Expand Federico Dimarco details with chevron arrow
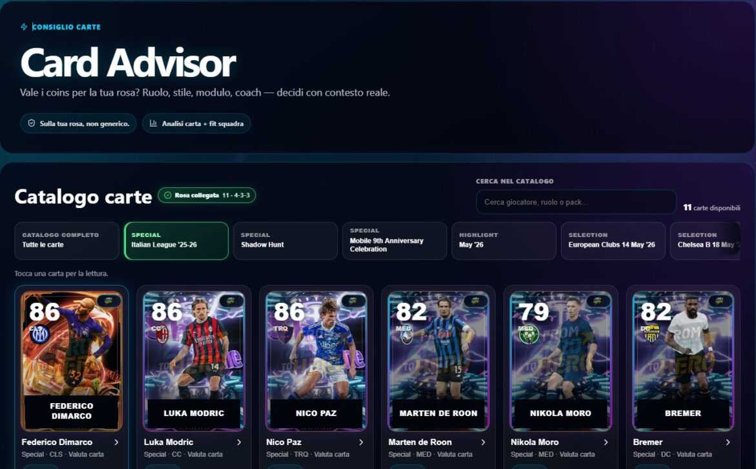The height and width of the screenshot is (469, 756). pos(117,442)
